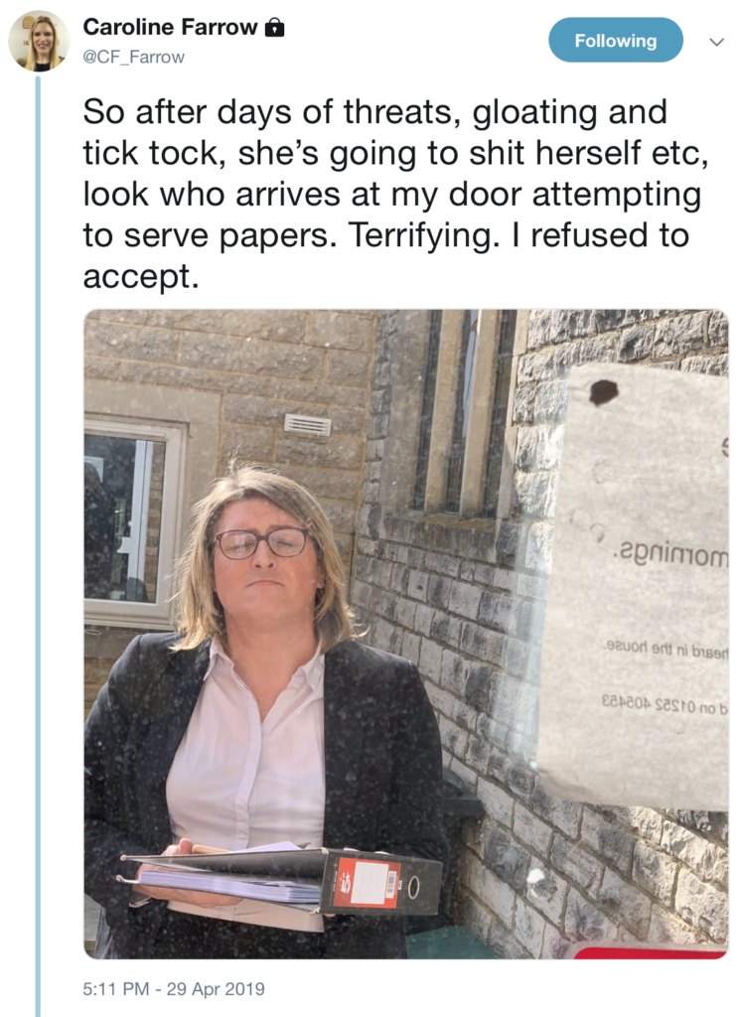Select the 29 Apr 2019 date text
The image size is (738, 1017).
[x=216, y=989]
